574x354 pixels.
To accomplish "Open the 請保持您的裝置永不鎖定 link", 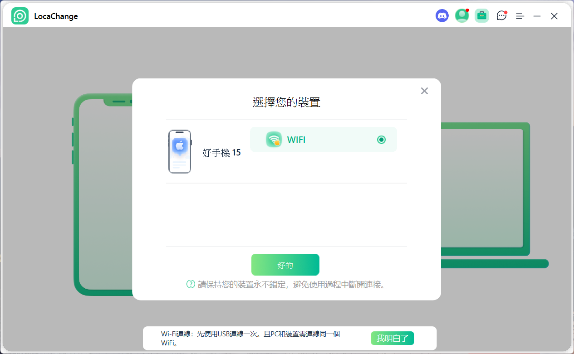I will tap(292, 285).
